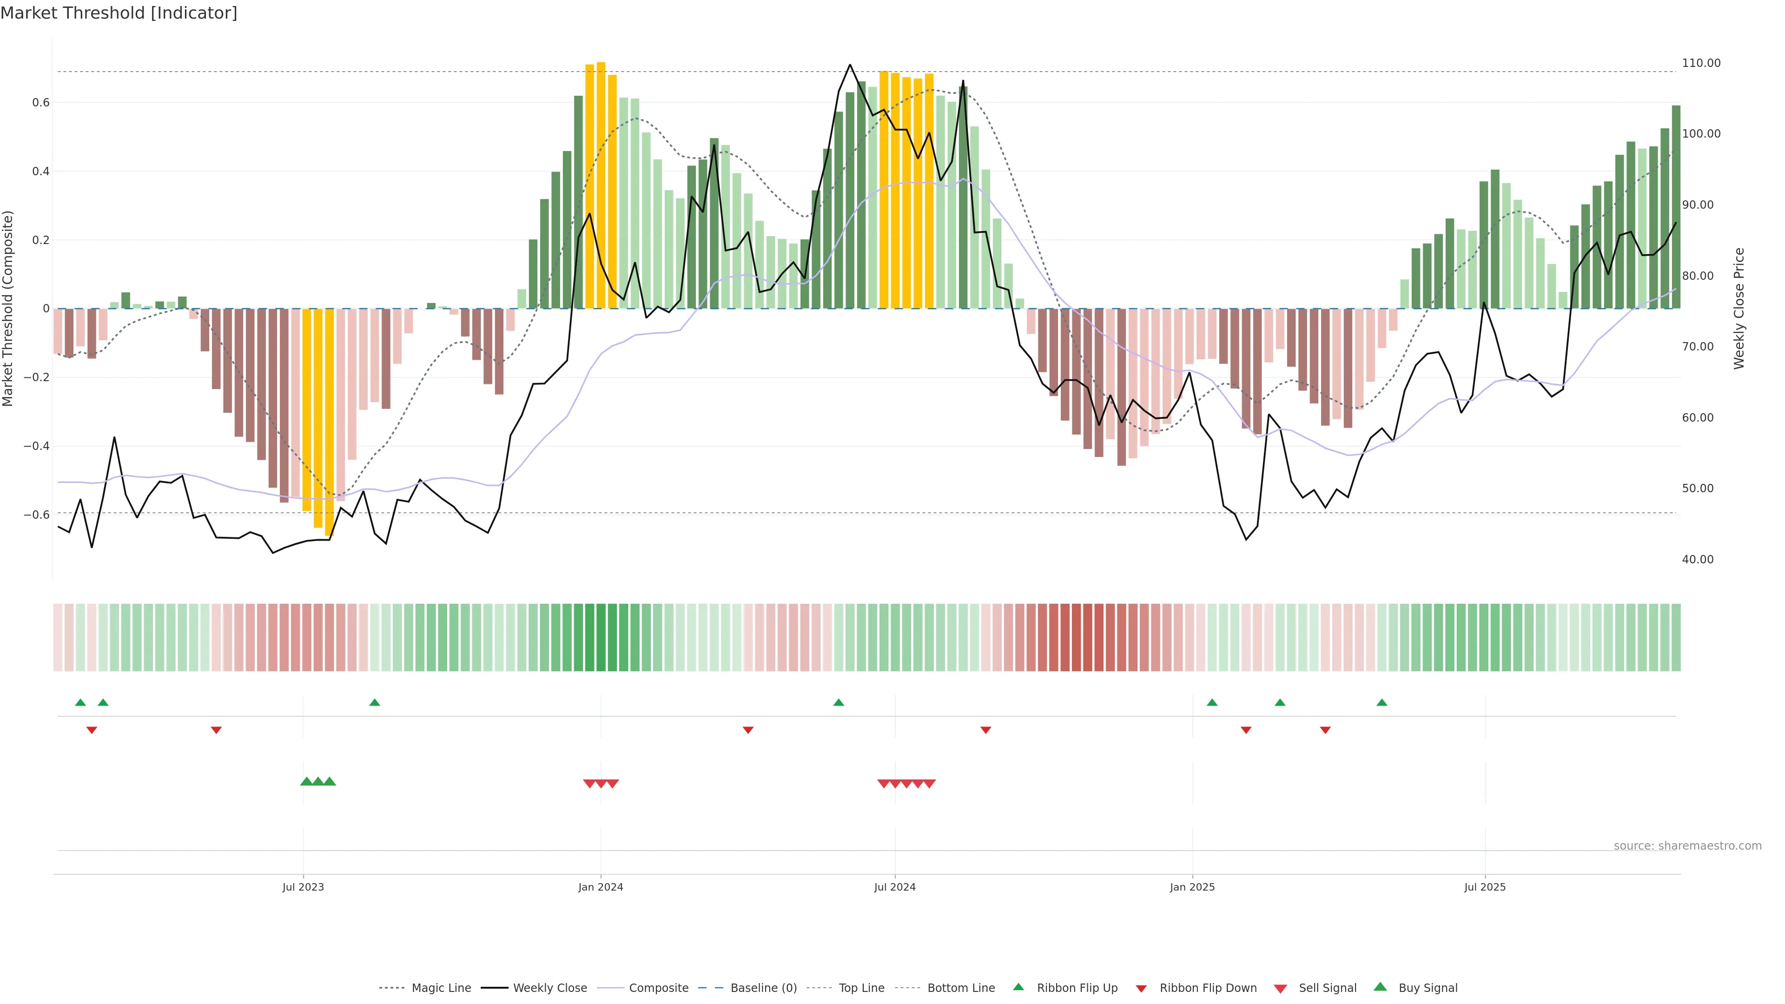
Task: Click the Market Threshold [Indicator] title
Action: click(119, 13)
